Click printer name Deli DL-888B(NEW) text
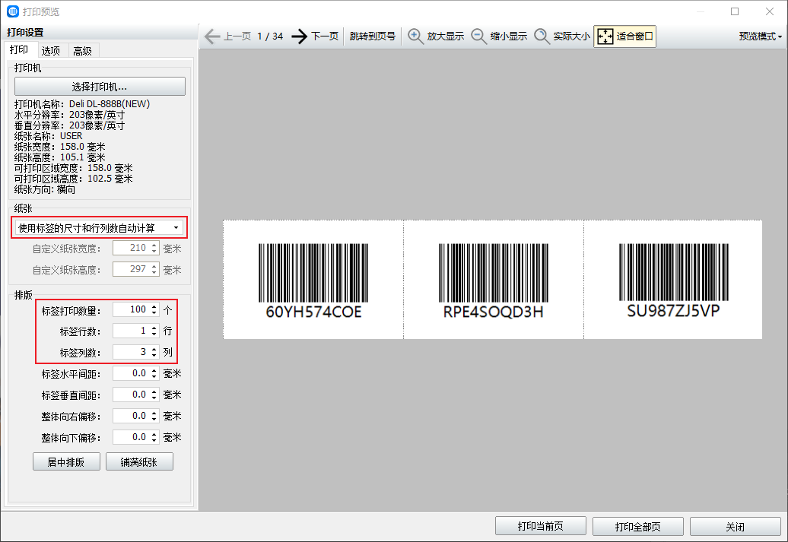 (x=110, y=104)
